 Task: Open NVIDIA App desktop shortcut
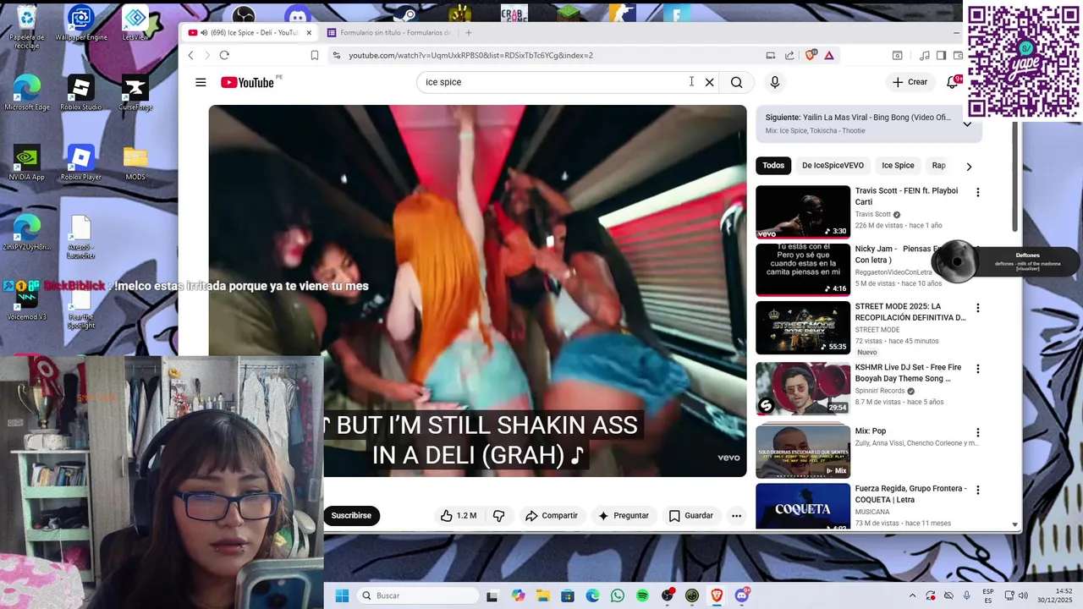[x=26, y=164]
